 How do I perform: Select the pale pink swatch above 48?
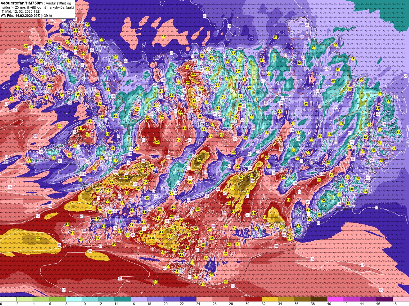tap(401, 299)
